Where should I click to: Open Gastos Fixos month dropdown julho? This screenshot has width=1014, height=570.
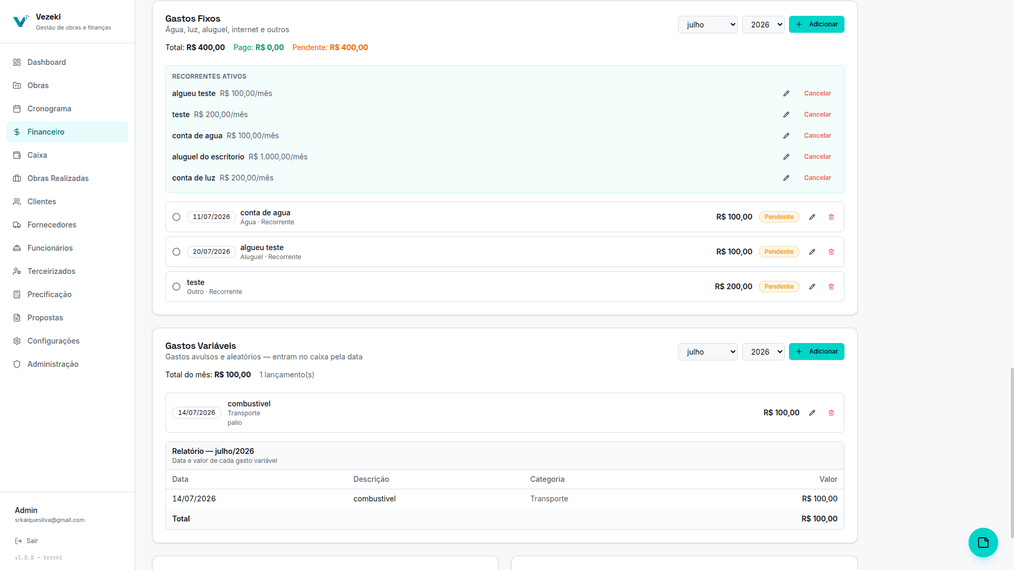click(708, 25)
